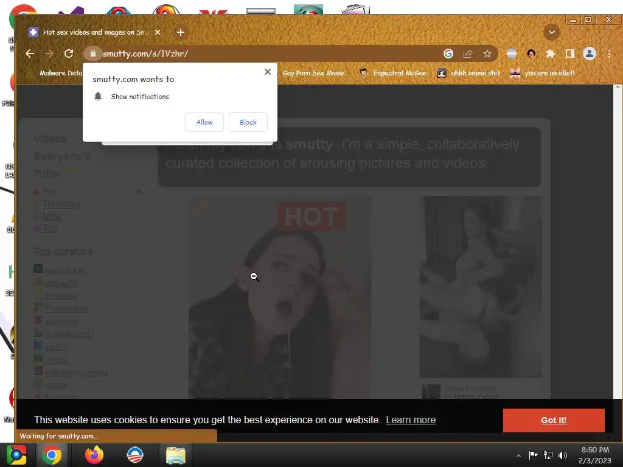Minimize the Chrome window
Viewport: 623px width, 467px height.
[x=573, y=19]
